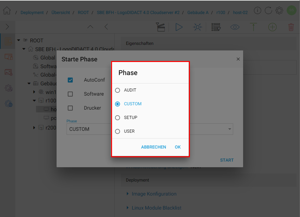Click the red trash delete icon
300x217 pixels.
point(291,27)
